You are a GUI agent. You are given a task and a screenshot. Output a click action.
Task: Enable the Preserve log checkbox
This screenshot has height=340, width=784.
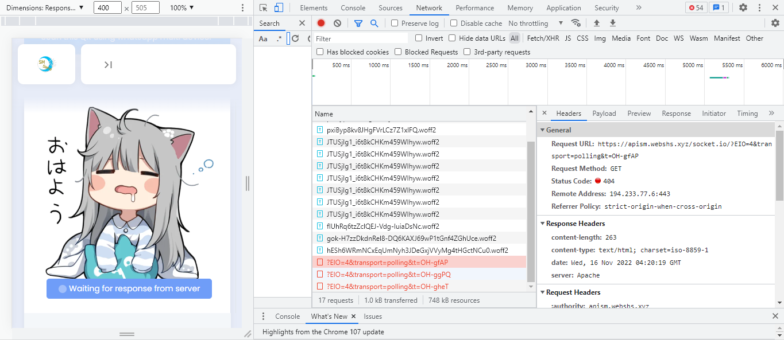[395, 24]
